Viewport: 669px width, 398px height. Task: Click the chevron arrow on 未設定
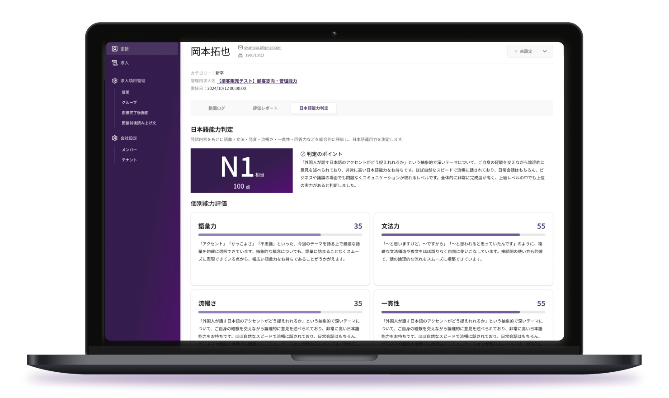pos(545,52)
